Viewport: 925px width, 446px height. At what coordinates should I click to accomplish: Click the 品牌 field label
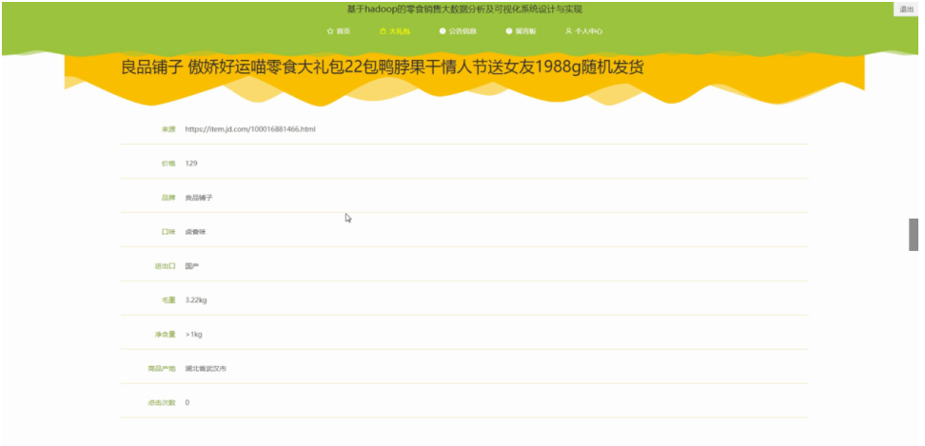(168, 198)
